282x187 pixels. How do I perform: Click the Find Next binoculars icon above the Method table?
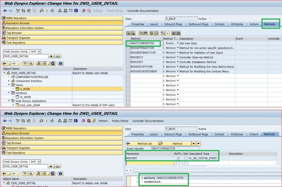click(x=178, y=33)
